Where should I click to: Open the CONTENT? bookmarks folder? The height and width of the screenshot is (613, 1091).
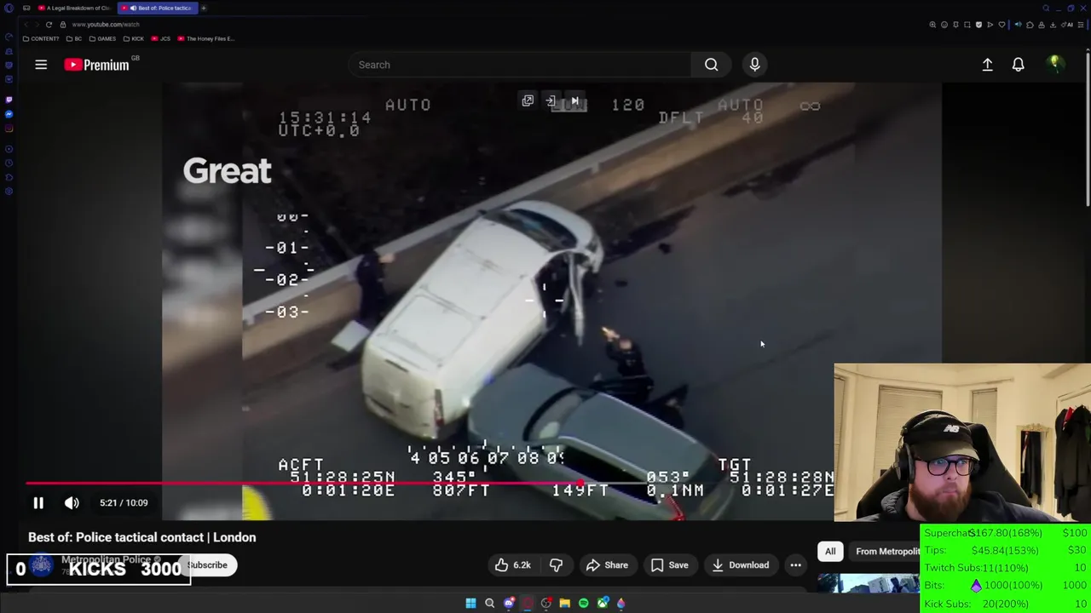click(x=42, y=38)
